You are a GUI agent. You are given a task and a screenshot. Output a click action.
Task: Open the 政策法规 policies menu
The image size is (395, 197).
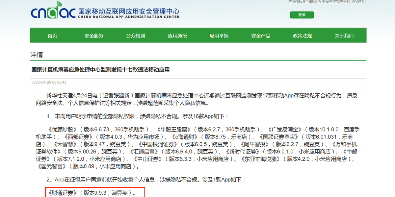click(302, 35)
